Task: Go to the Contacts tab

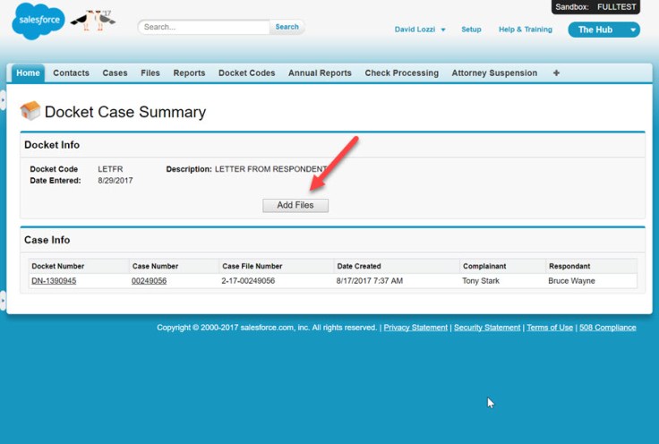Action: tap(71, 73)
